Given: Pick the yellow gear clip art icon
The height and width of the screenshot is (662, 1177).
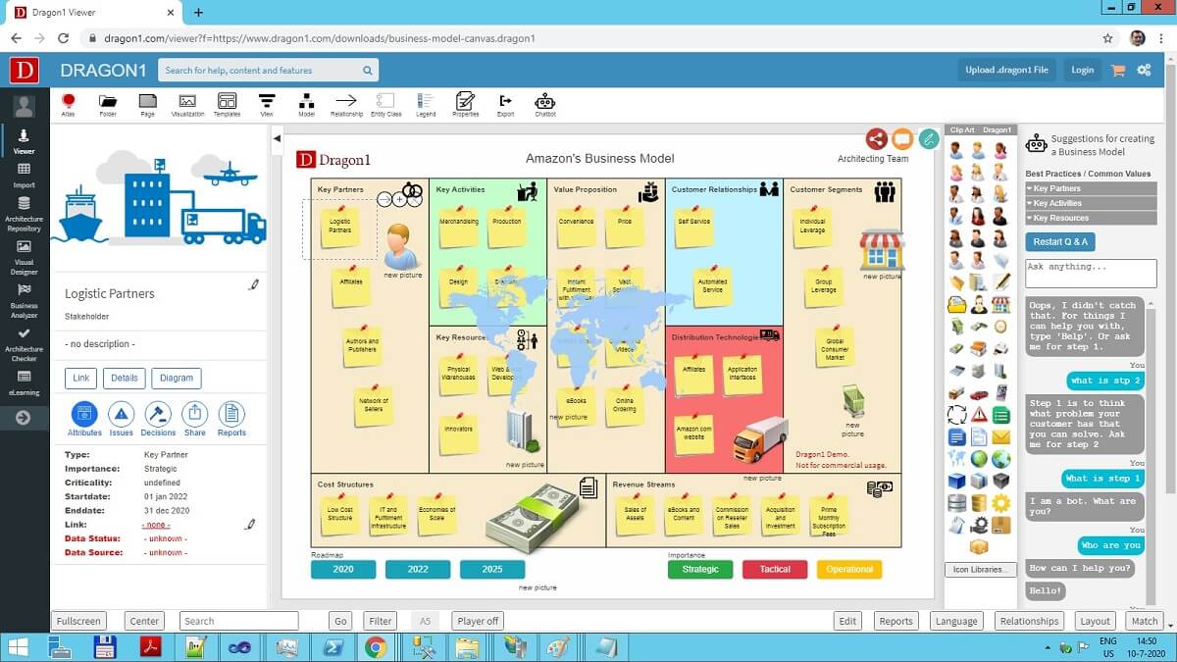Looking at the screenshot, I should [1000, 502].
